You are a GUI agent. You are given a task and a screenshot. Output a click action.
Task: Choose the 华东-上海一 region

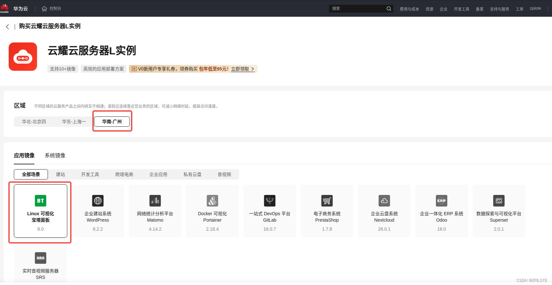pyautogui.click(x=74, y=122)
